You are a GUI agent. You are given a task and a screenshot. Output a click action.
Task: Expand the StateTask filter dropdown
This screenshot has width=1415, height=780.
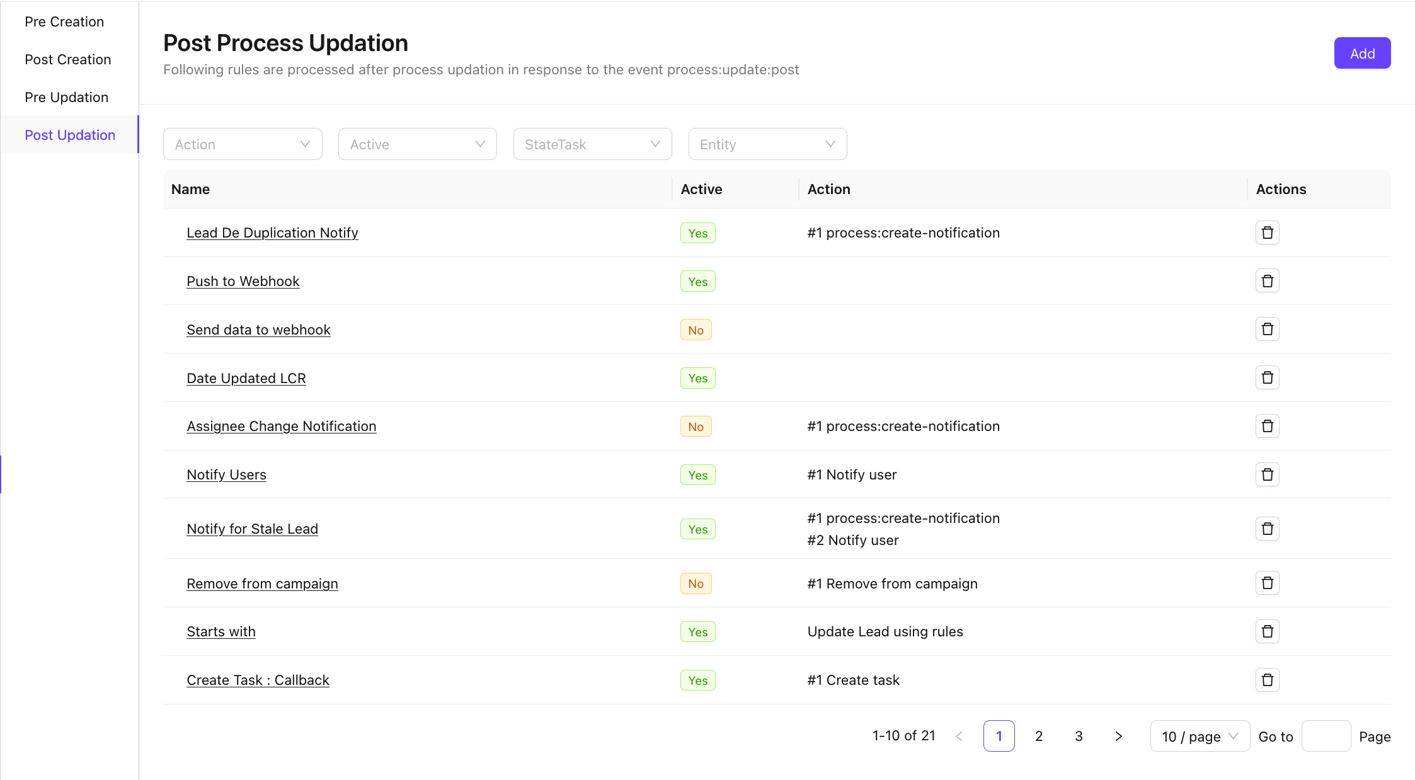(592, 144)
